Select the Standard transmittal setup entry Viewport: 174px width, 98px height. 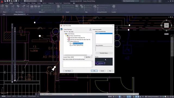(x=104, y=33)
